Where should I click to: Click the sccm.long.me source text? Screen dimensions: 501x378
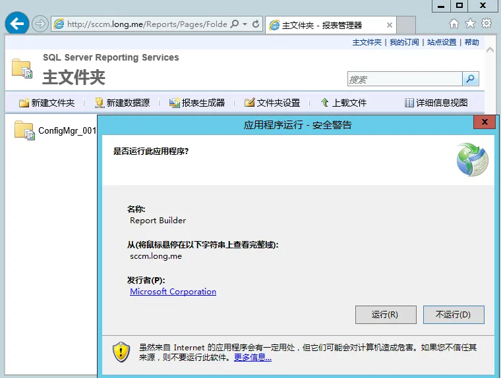156,256
